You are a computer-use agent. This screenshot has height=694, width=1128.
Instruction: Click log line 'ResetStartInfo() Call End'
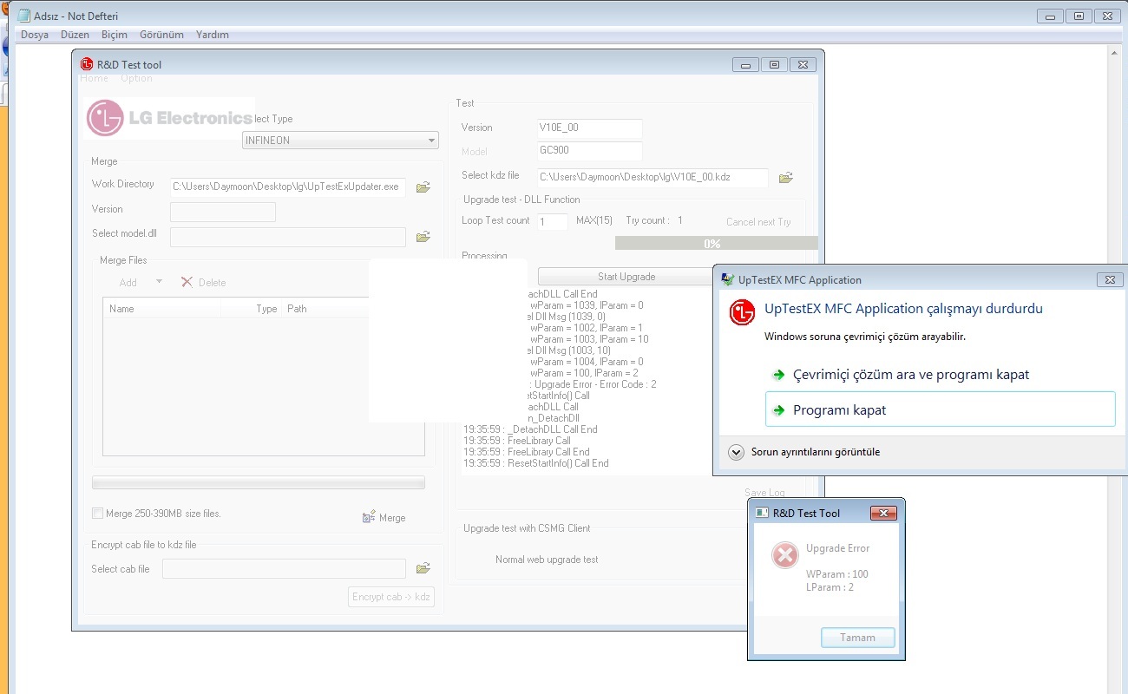pyautogui.click(x=536, y=463)
